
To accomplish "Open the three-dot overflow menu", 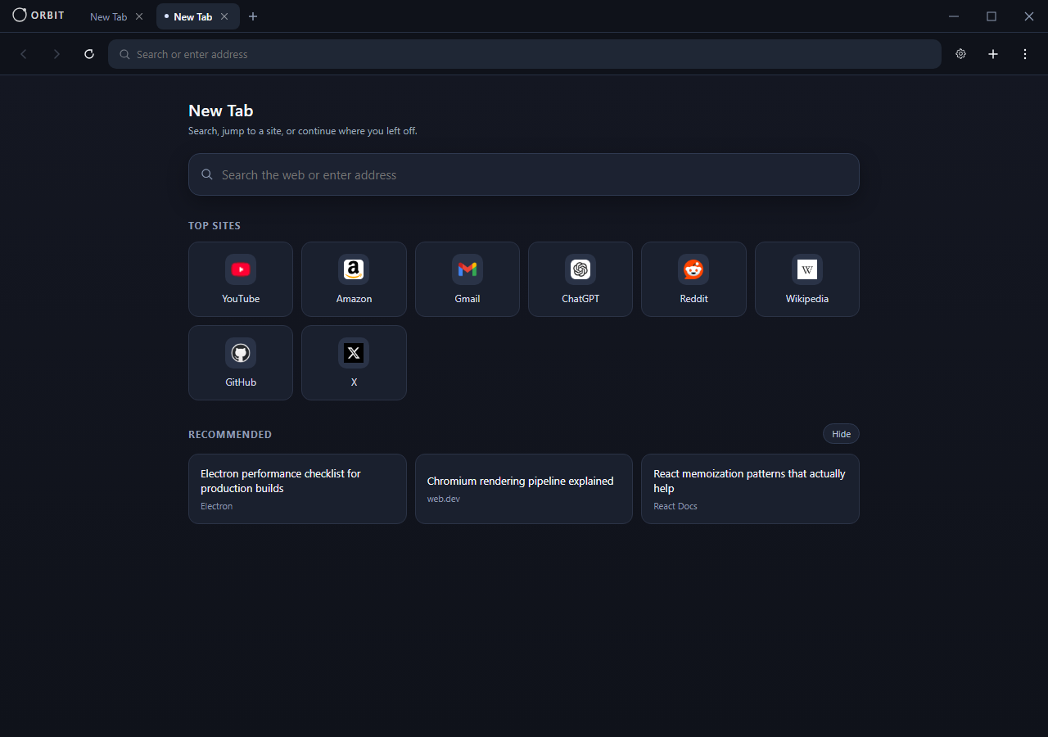I will click(x=1025, y=54).
